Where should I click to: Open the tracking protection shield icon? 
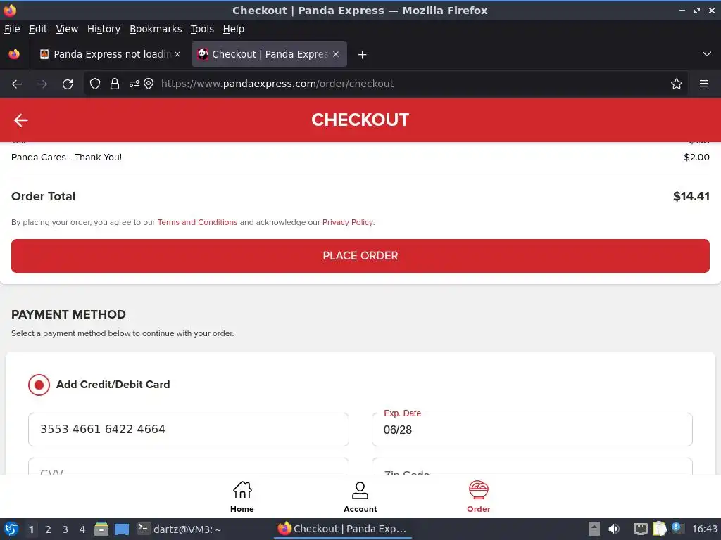tap(95, 84)
